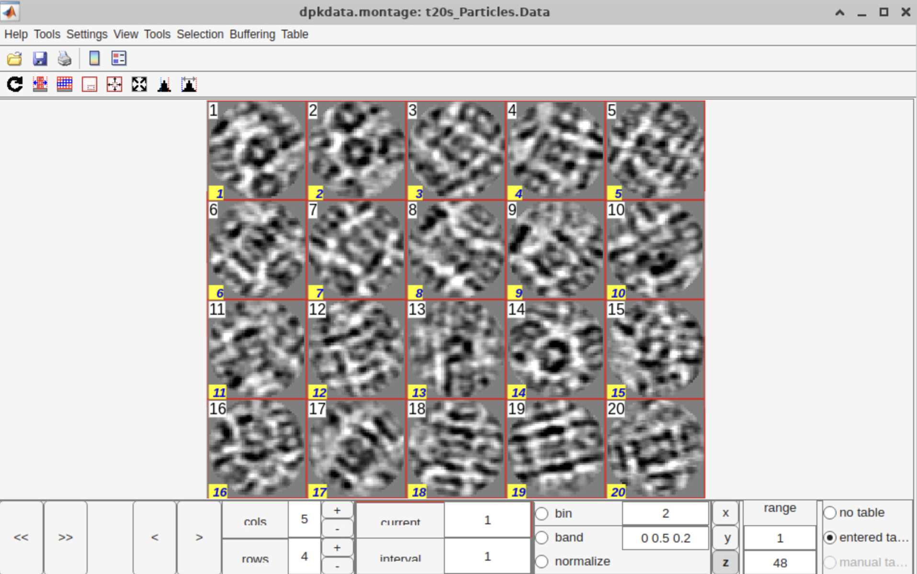
Task: Jump forward with the >> button
Action: pos(66,537)
